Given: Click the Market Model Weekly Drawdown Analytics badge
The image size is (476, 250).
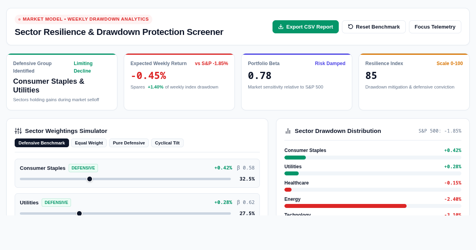Looking at the screenshot, I should click(x=83, y=19).
